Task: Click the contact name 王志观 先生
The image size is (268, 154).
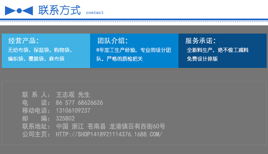Action: [x=73, y=95]
